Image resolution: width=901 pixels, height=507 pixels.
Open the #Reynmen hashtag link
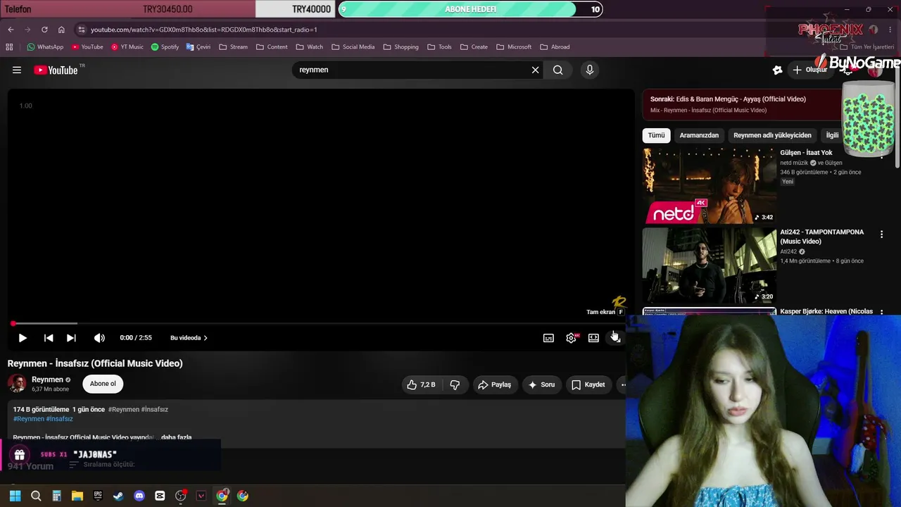click(x=28, y=419)
